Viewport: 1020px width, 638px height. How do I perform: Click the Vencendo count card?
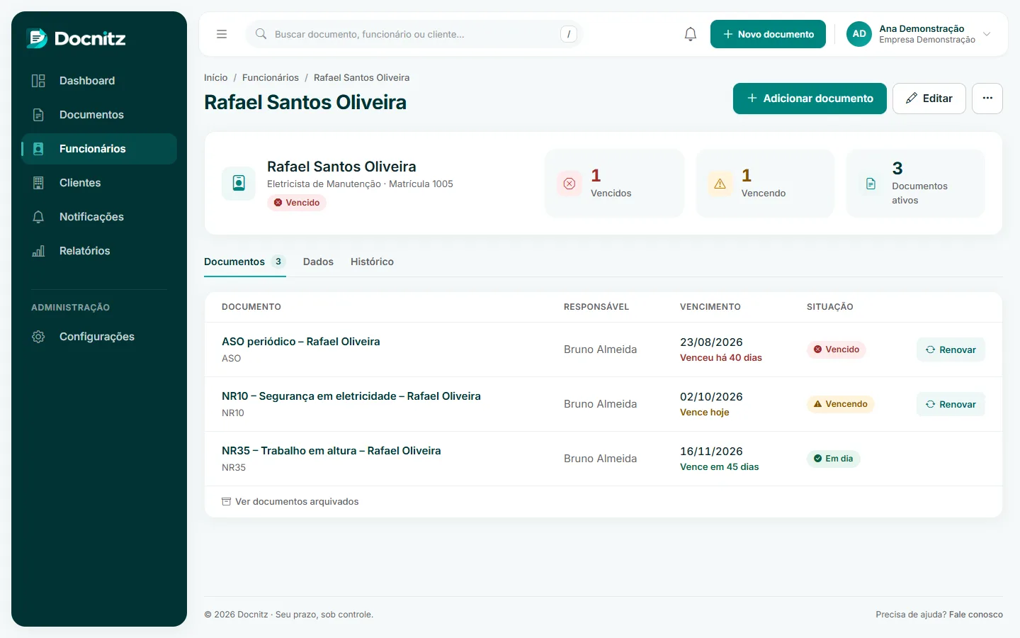pos(765,183)
